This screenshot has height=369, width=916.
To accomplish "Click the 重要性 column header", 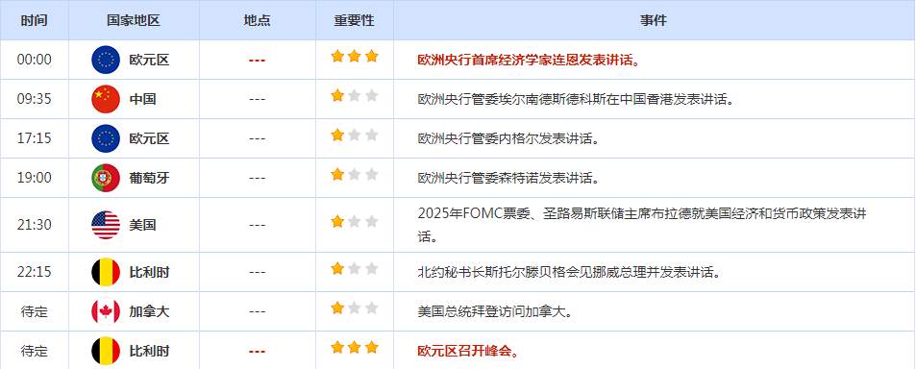I will tap(354, 20).
